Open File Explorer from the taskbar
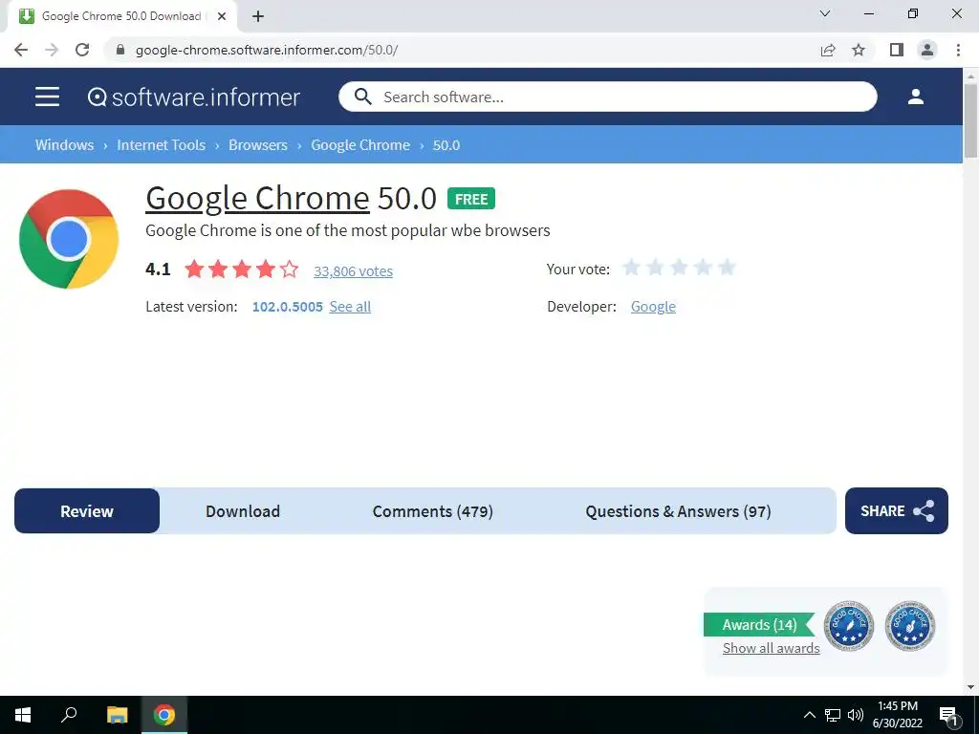 [x=117, y=715]
